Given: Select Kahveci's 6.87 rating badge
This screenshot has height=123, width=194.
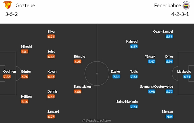Looking at the screenshot, I should click(134, 47).
